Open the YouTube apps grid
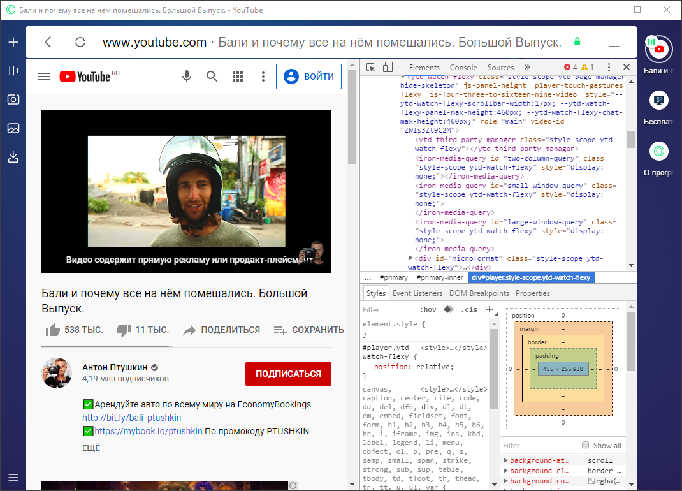Viewport: 682px width, 491px height. click(238, 77)
